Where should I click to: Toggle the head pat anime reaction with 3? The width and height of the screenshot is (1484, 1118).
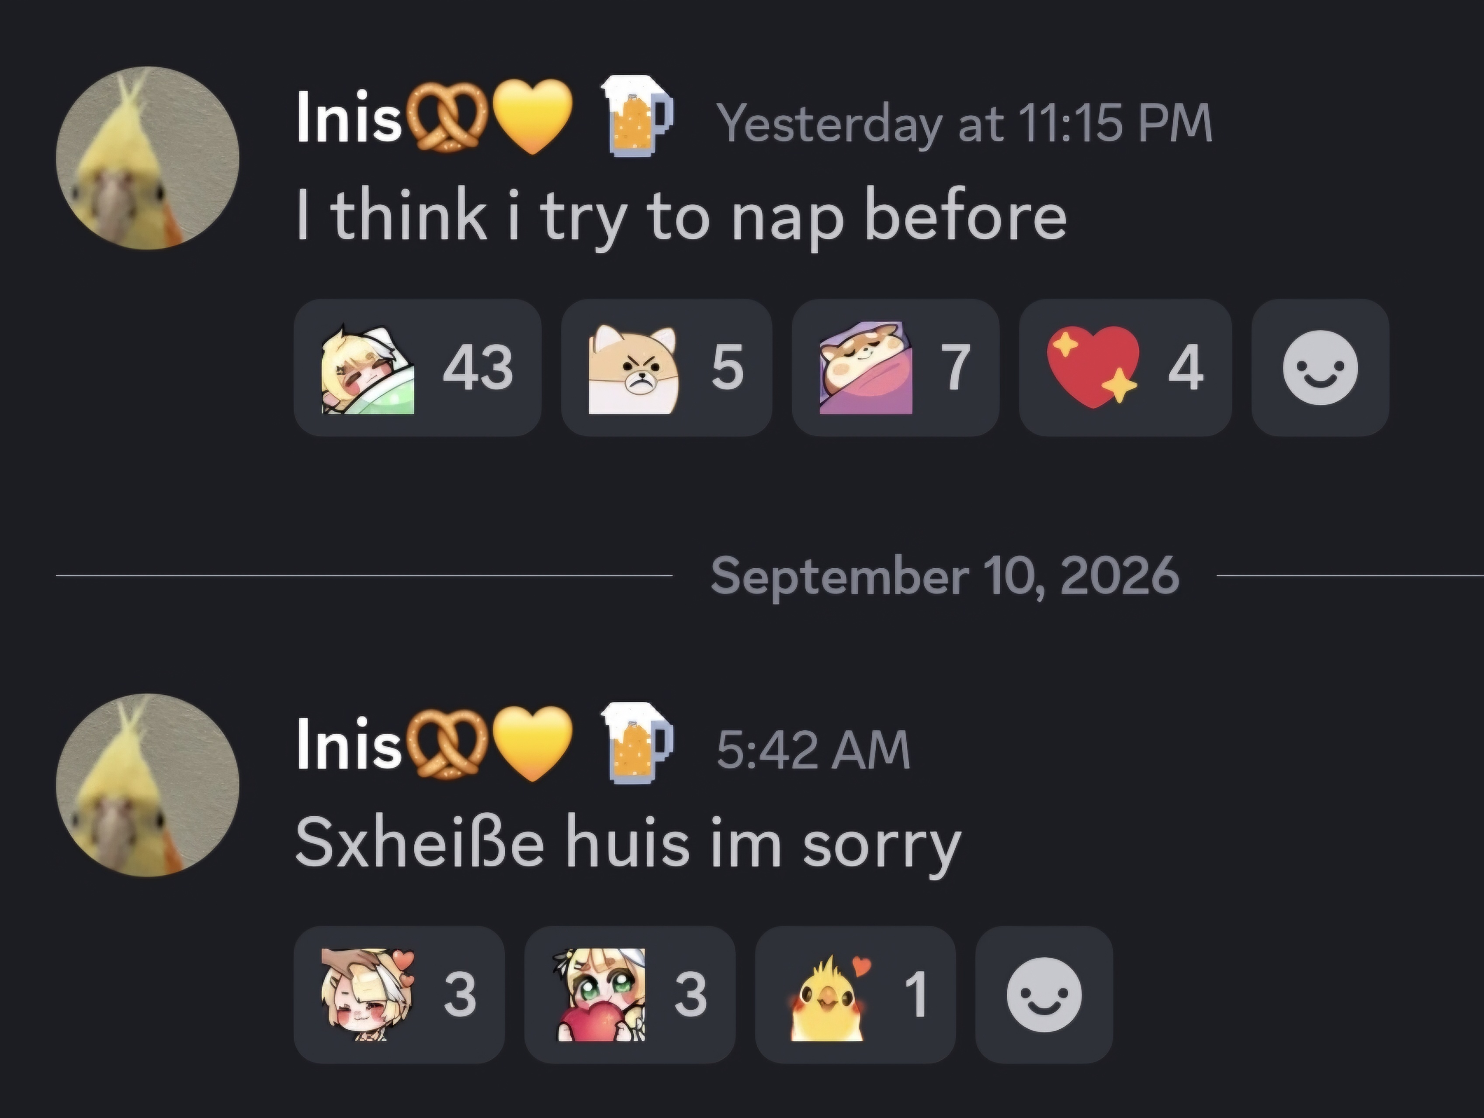point(399,994)
